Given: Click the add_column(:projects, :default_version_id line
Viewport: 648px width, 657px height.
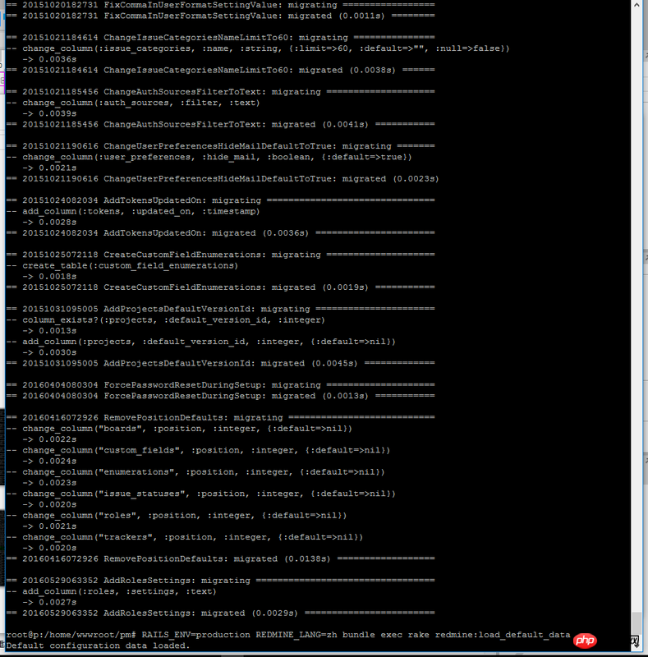Looking at the screenshot, I should pyautogui.click(x=201, y=342).
